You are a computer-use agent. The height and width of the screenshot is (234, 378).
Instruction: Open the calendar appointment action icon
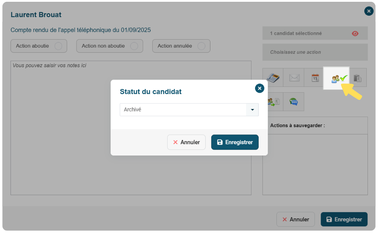tap(315, 77)
